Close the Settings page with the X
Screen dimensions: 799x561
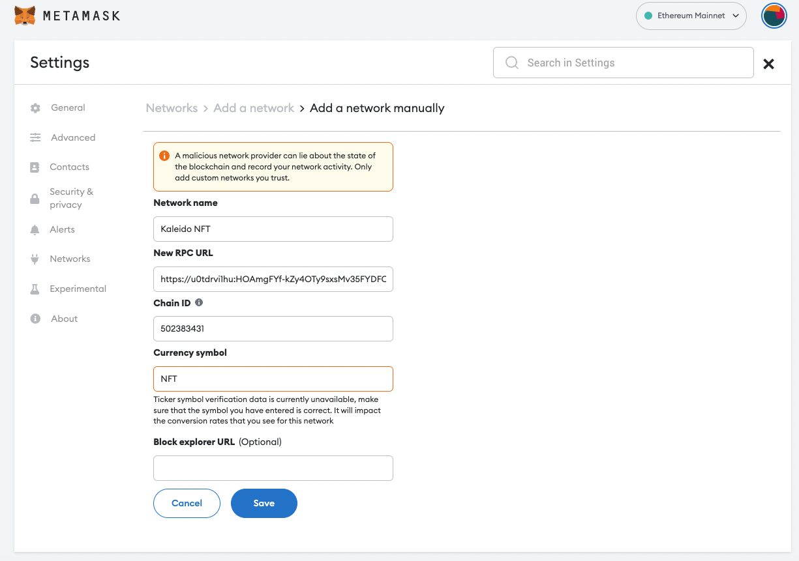click(768, 63)
